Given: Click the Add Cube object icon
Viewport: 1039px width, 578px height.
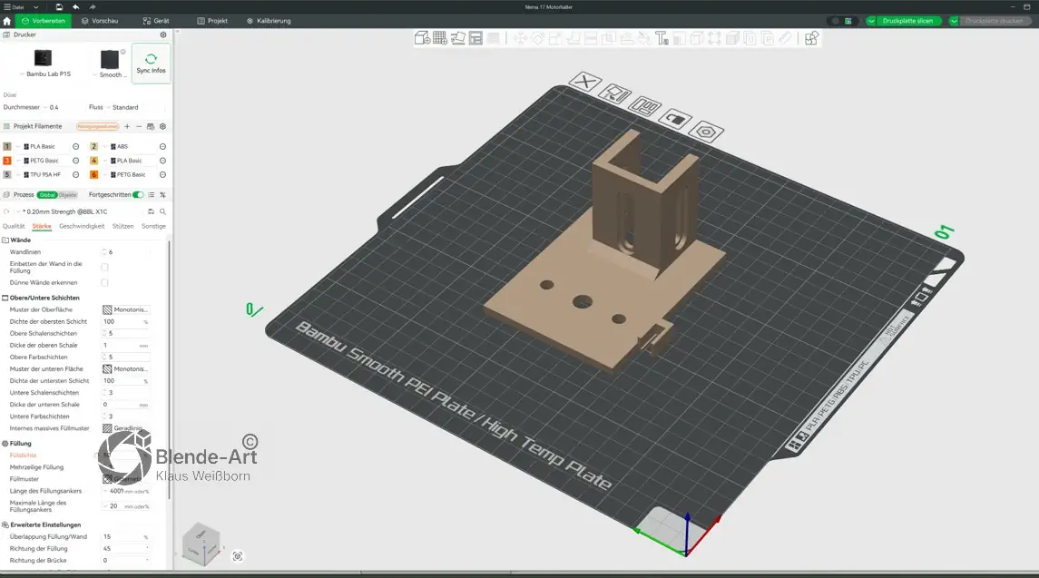Looking at the screenshot, I should click(x=422, y=38).
